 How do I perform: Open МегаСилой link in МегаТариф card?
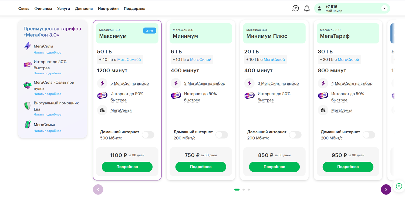(349, 60)
